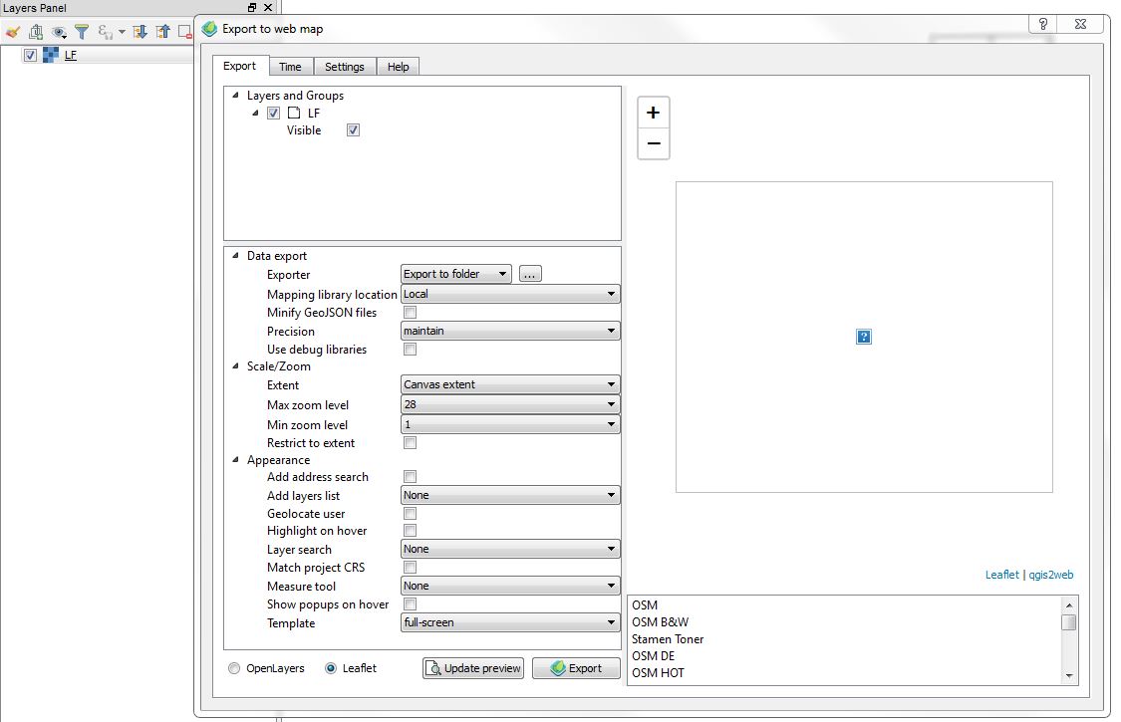
Task: Open the Layer Styling panel icon
Action: point(14,31)
